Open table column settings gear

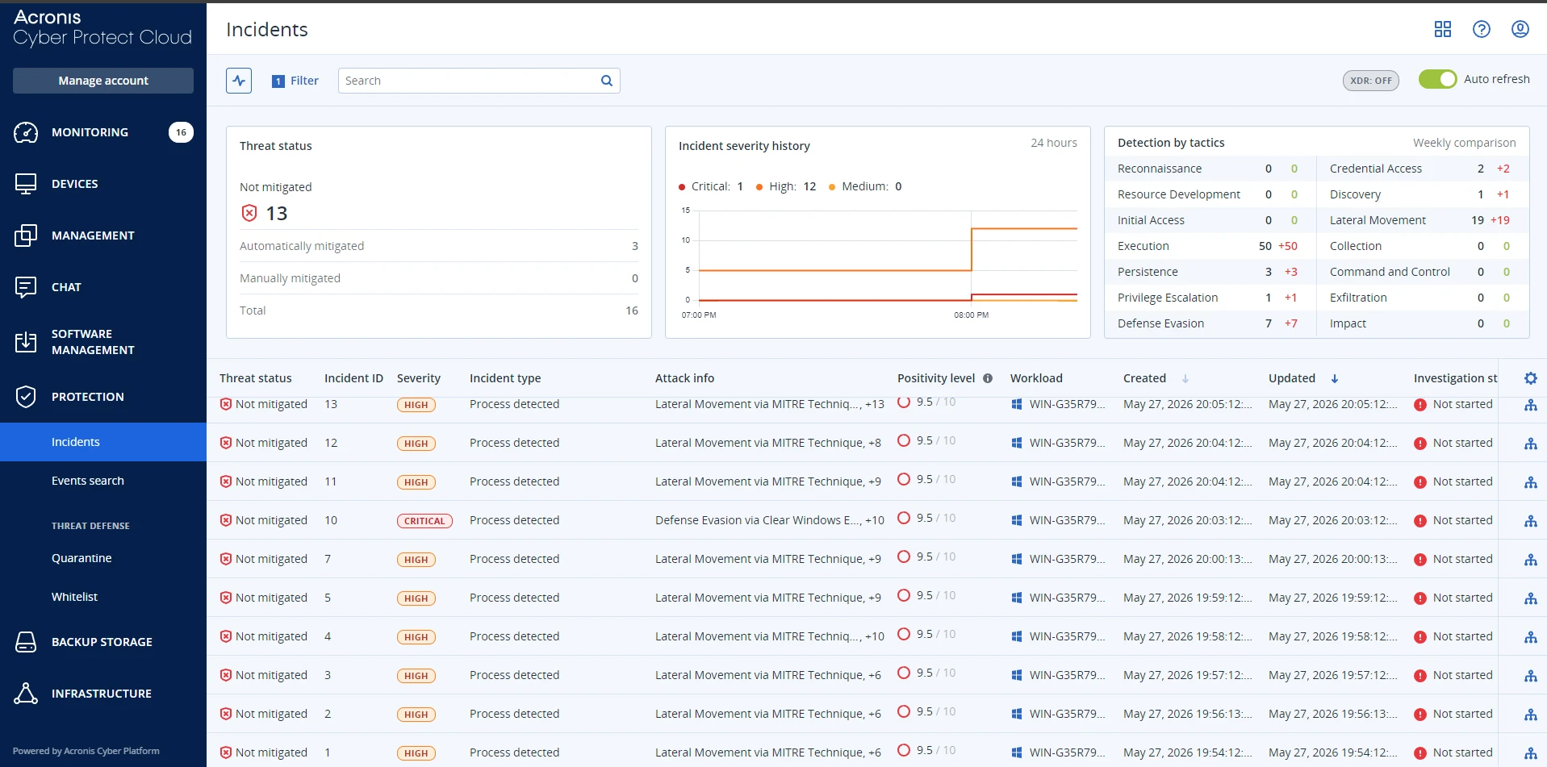(1531, 378)
